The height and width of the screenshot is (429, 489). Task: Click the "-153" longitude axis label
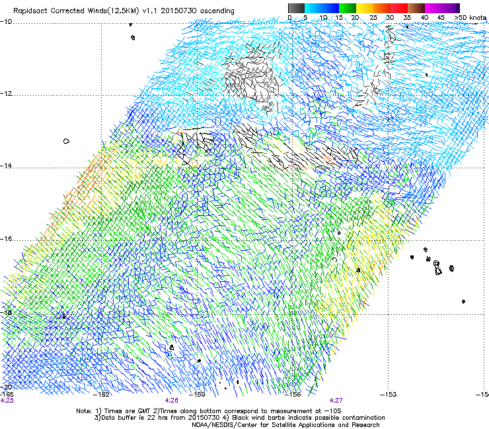pos(389,395)
